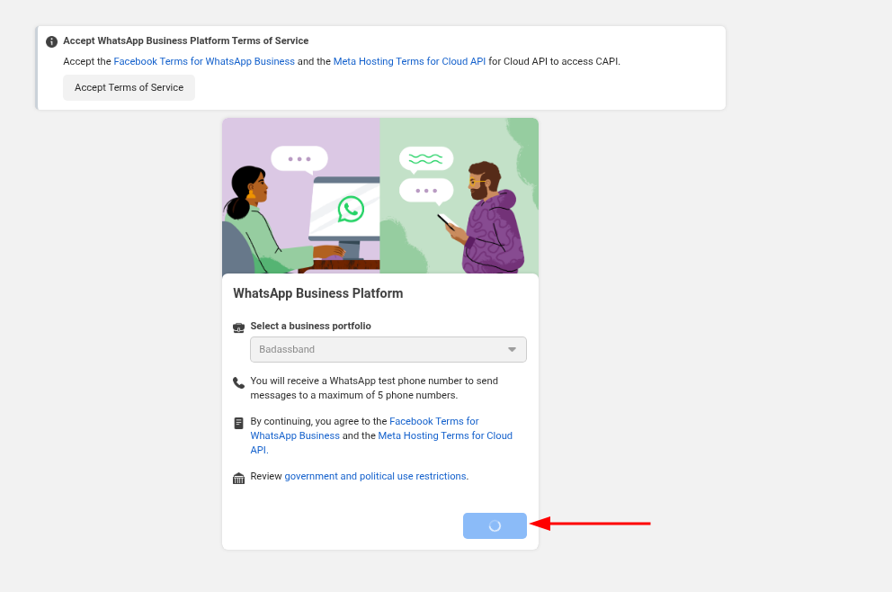Click the info icon in the banner
Viewport: 892px width, 592px height.
(52, 41)
